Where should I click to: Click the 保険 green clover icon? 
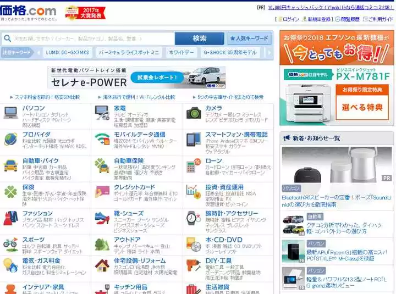(x=10, y=192)
